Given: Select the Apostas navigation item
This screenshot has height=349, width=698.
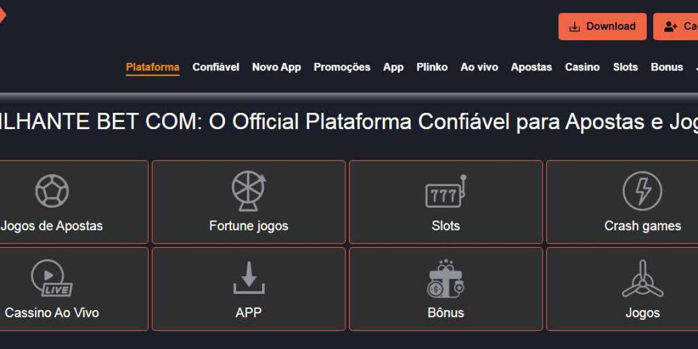Looking at the screenshot, I should [532, 67].
